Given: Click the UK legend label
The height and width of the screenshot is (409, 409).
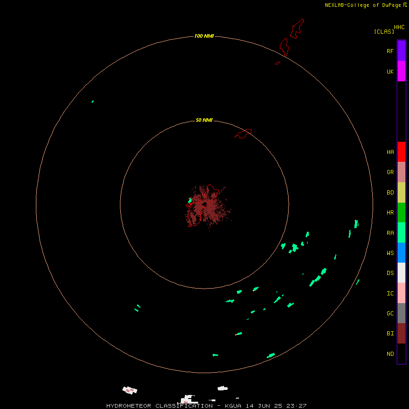Looking at the screenshot, I should click(390, 71).
